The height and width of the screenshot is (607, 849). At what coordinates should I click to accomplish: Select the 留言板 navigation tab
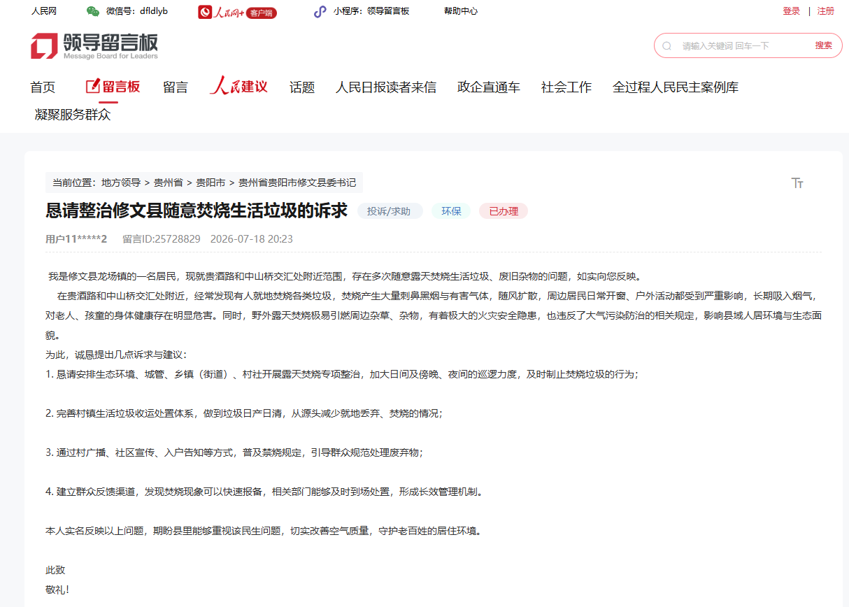[x=113, y=87]
